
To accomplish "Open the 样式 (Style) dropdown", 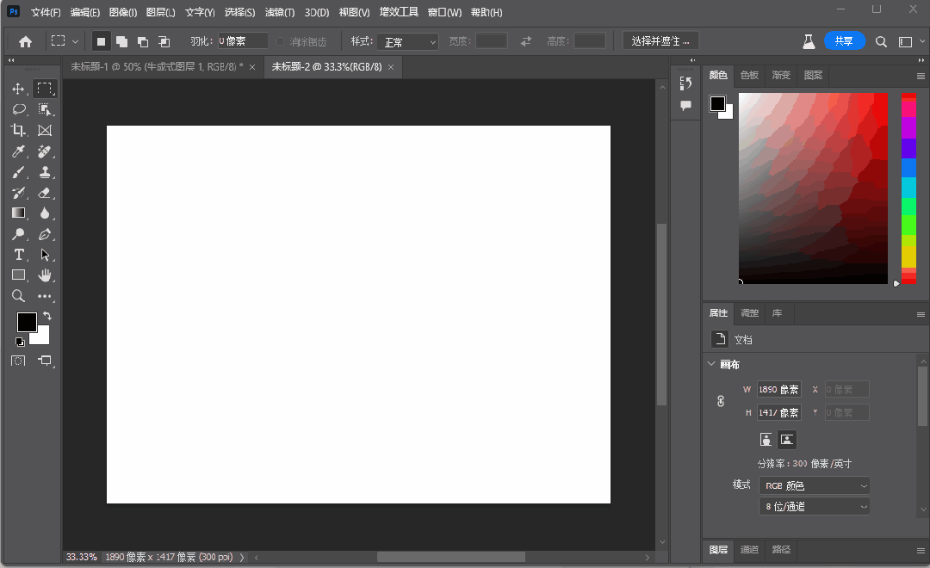I will (x=407, y=41).
